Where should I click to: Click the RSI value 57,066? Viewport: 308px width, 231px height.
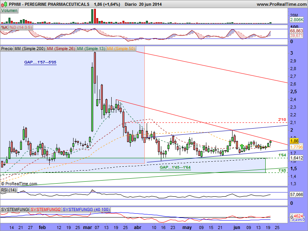point(296,194)
